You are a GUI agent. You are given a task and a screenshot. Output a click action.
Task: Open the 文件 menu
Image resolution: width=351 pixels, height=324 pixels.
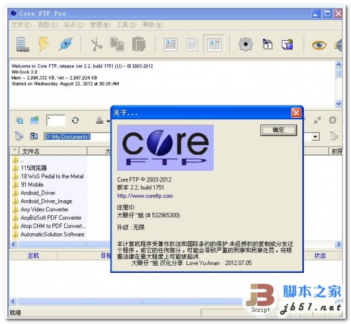pyautogui.click(x=21, y=25)
